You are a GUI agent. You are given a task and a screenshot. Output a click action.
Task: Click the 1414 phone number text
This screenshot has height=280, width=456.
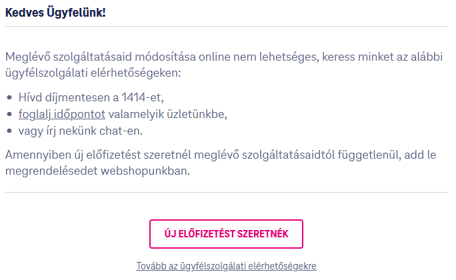pos(133,97)
